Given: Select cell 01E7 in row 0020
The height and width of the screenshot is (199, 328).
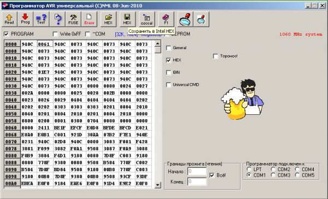Looking at the screenshot, I should [45, 72].
